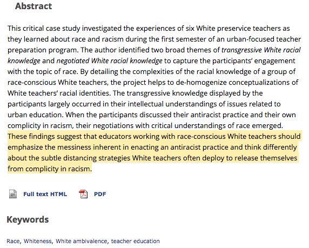This screenshot has height=248, width=309.
Task: Open the Full text HTML link
Action: 45,194
